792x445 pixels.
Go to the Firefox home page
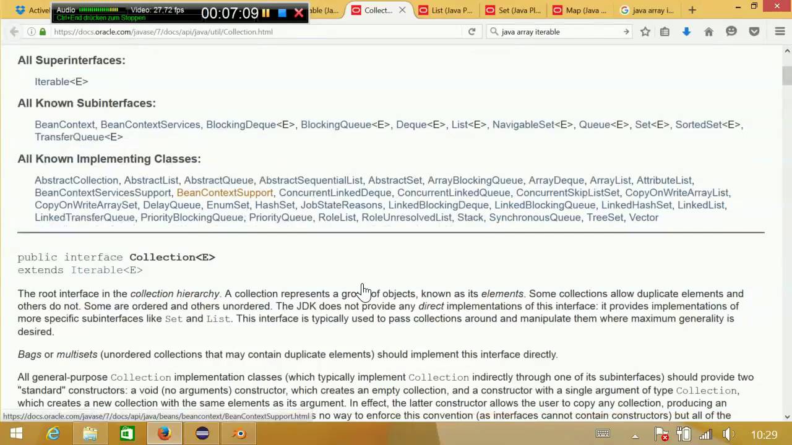point(709,32)
